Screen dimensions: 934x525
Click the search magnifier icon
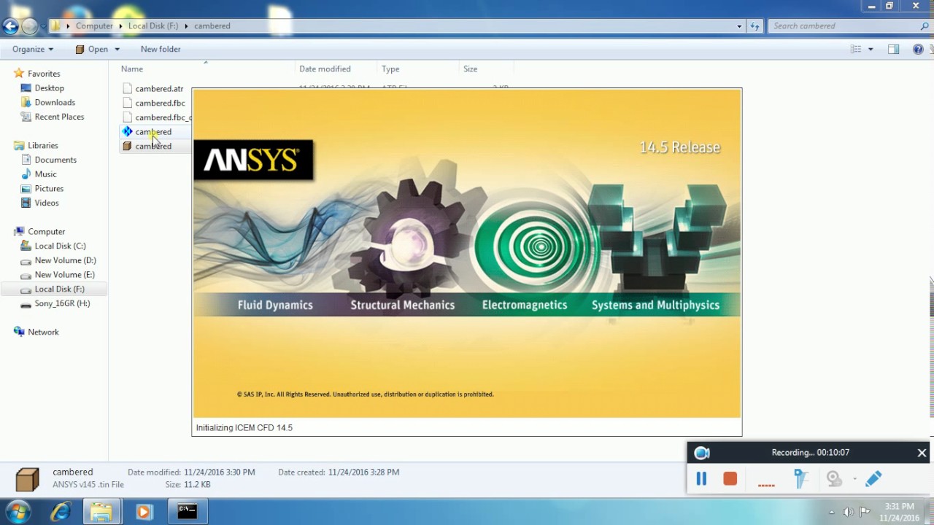925,26
